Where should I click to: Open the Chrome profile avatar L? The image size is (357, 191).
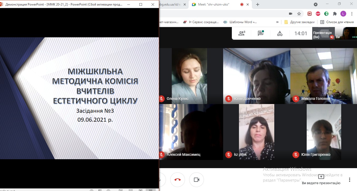click(343, 14)
